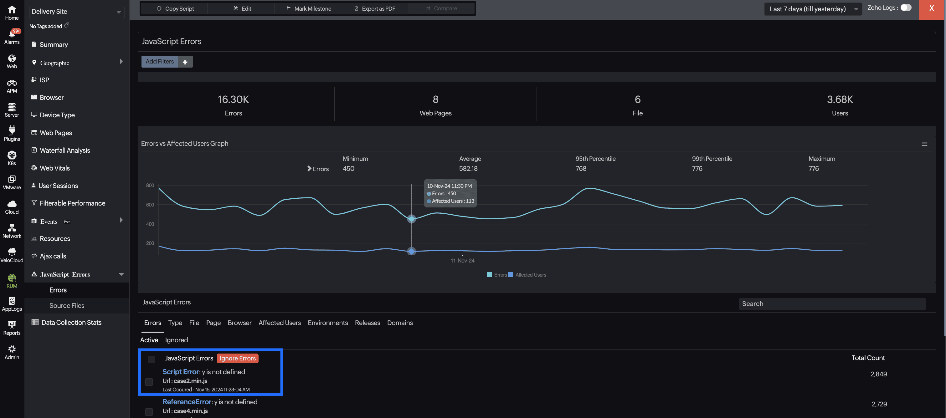The height and width of the screenshot is (418, 946).
Task: Open ISP in the side menu
Action: [44, 80]
